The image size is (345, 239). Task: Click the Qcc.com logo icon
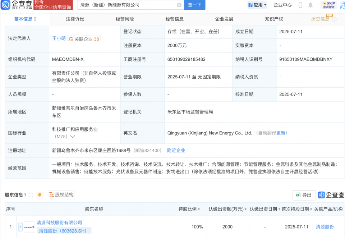point(5,5)
